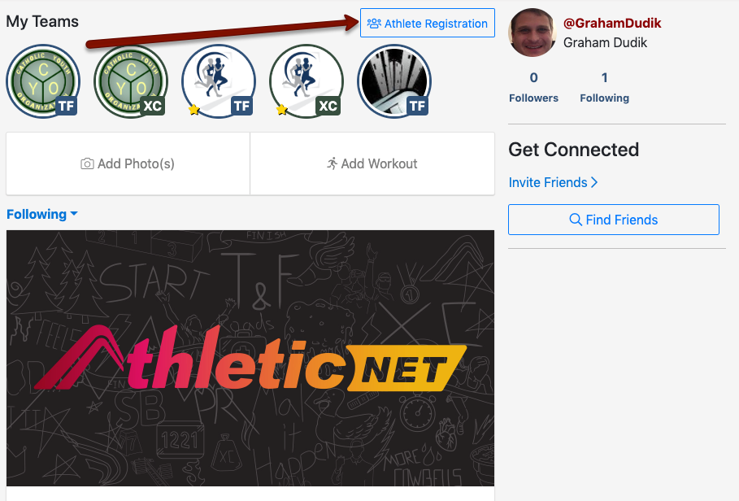Open the first CYO TF team icon
Viewport: 739px width, 501px height.
43,81
